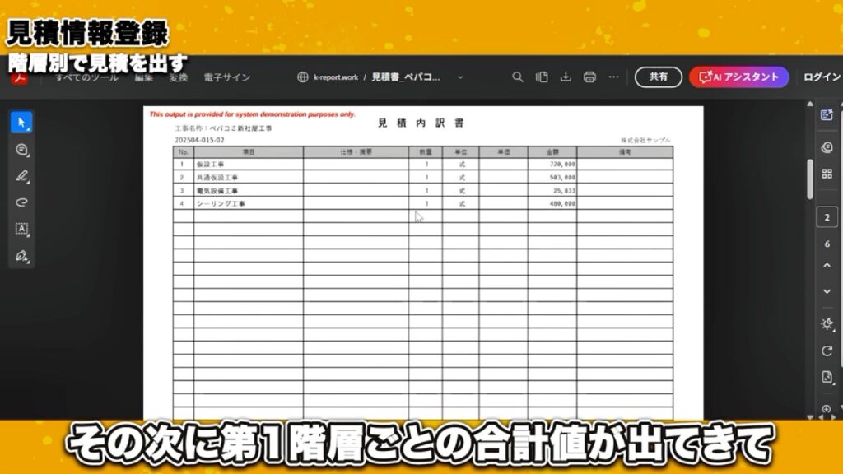Click the k-report.work breadcrumb

tap(336, 77)
